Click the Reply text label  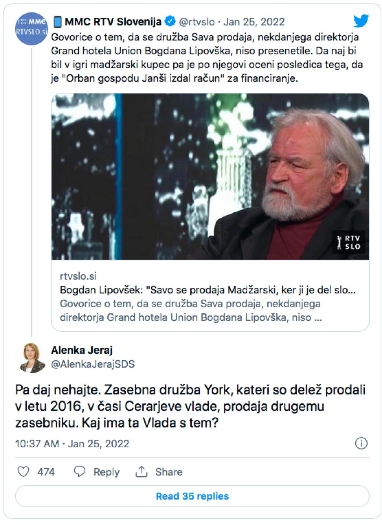(106, 472)
